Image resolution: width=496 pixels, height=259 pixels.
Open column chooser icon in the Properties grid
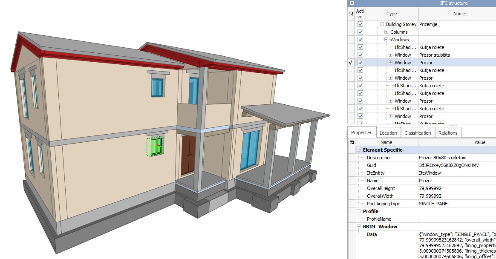(351, 142)
